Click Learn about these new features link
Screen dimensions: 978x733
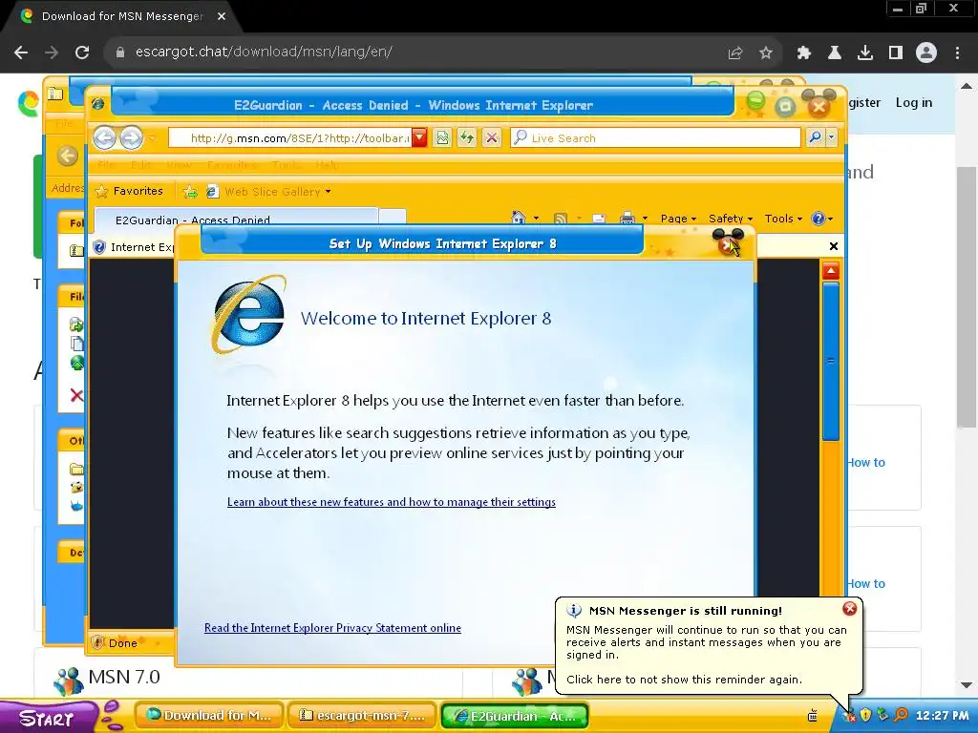[391, 502]
